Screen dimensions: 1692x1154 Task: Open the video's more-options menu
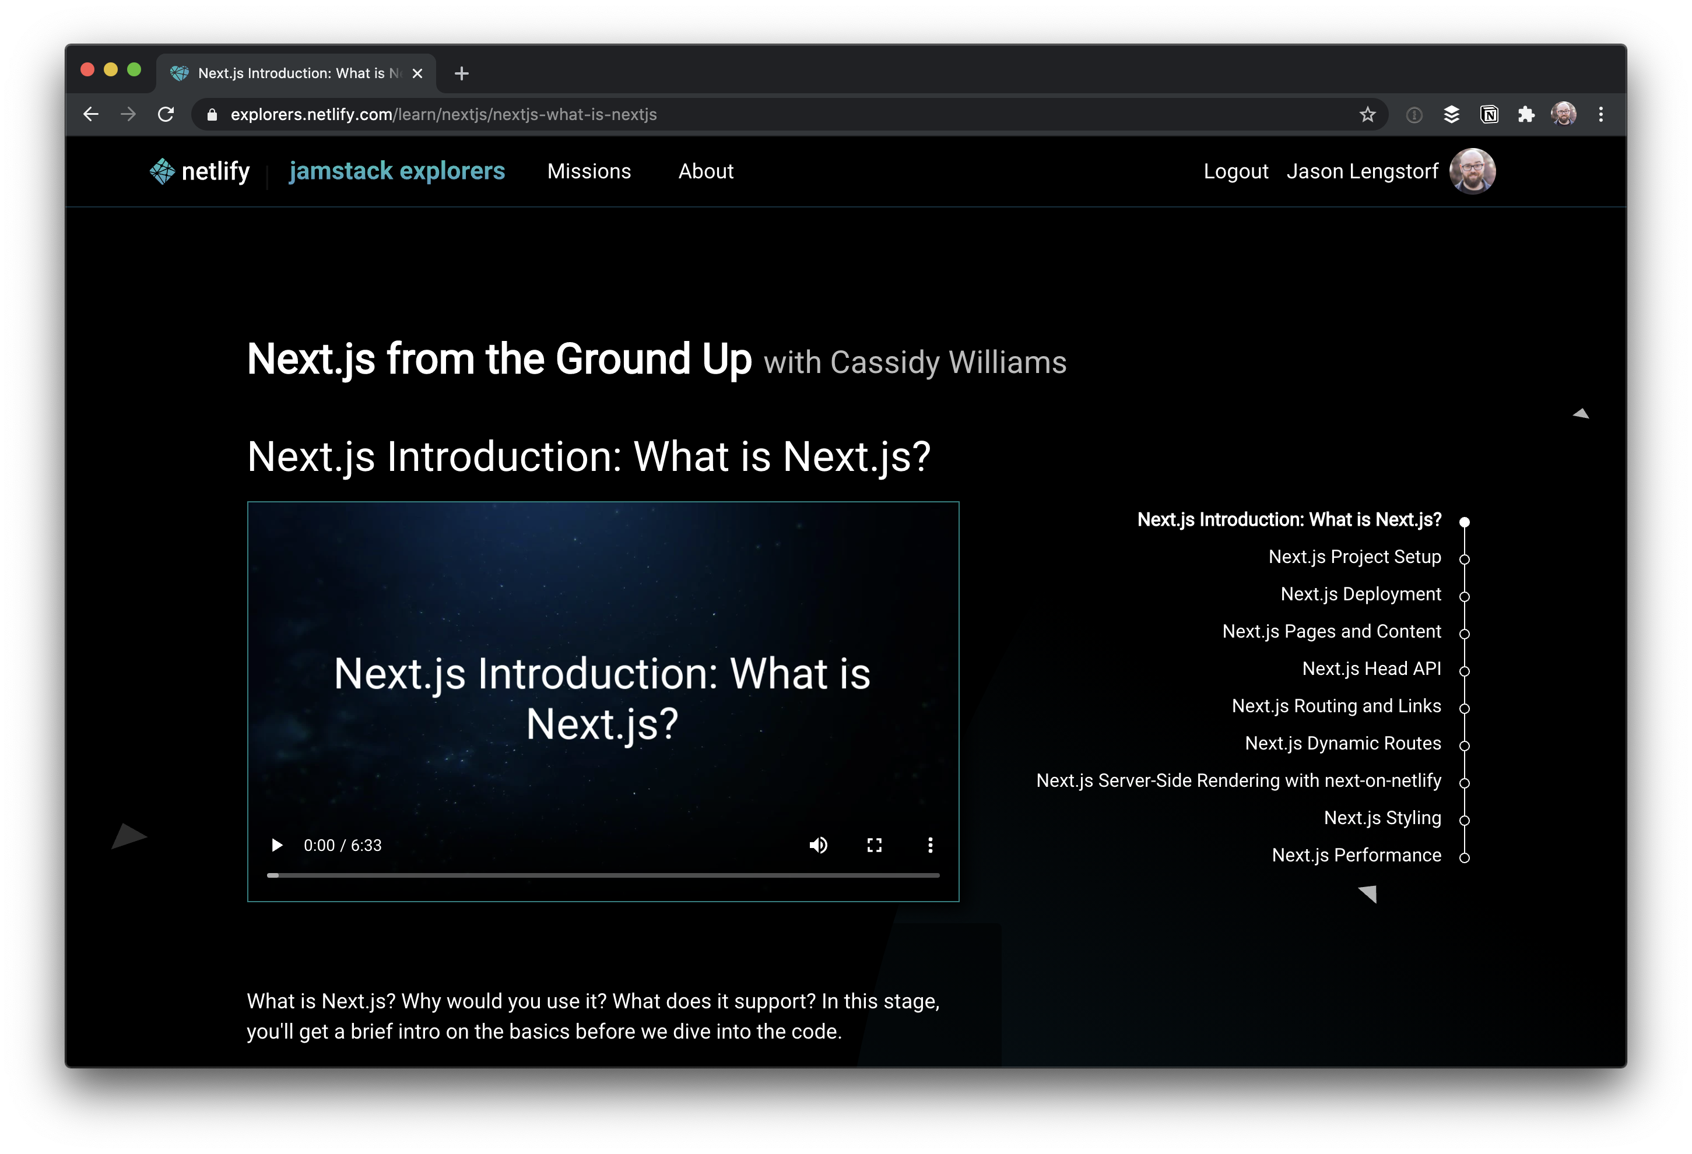pos(930,845)
